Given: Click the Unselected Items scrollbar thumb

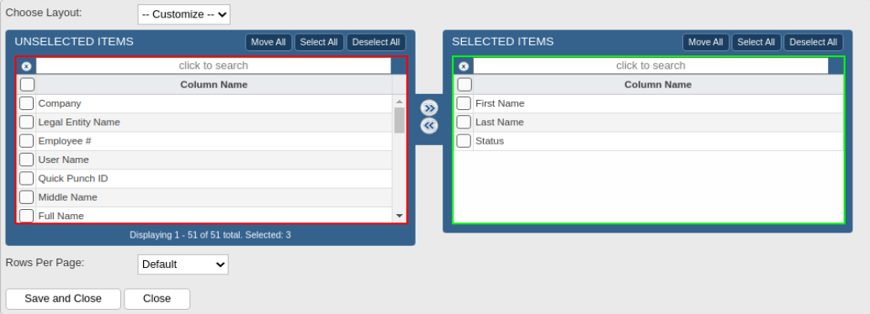Looking at the screenshot, I should (399, 120).
